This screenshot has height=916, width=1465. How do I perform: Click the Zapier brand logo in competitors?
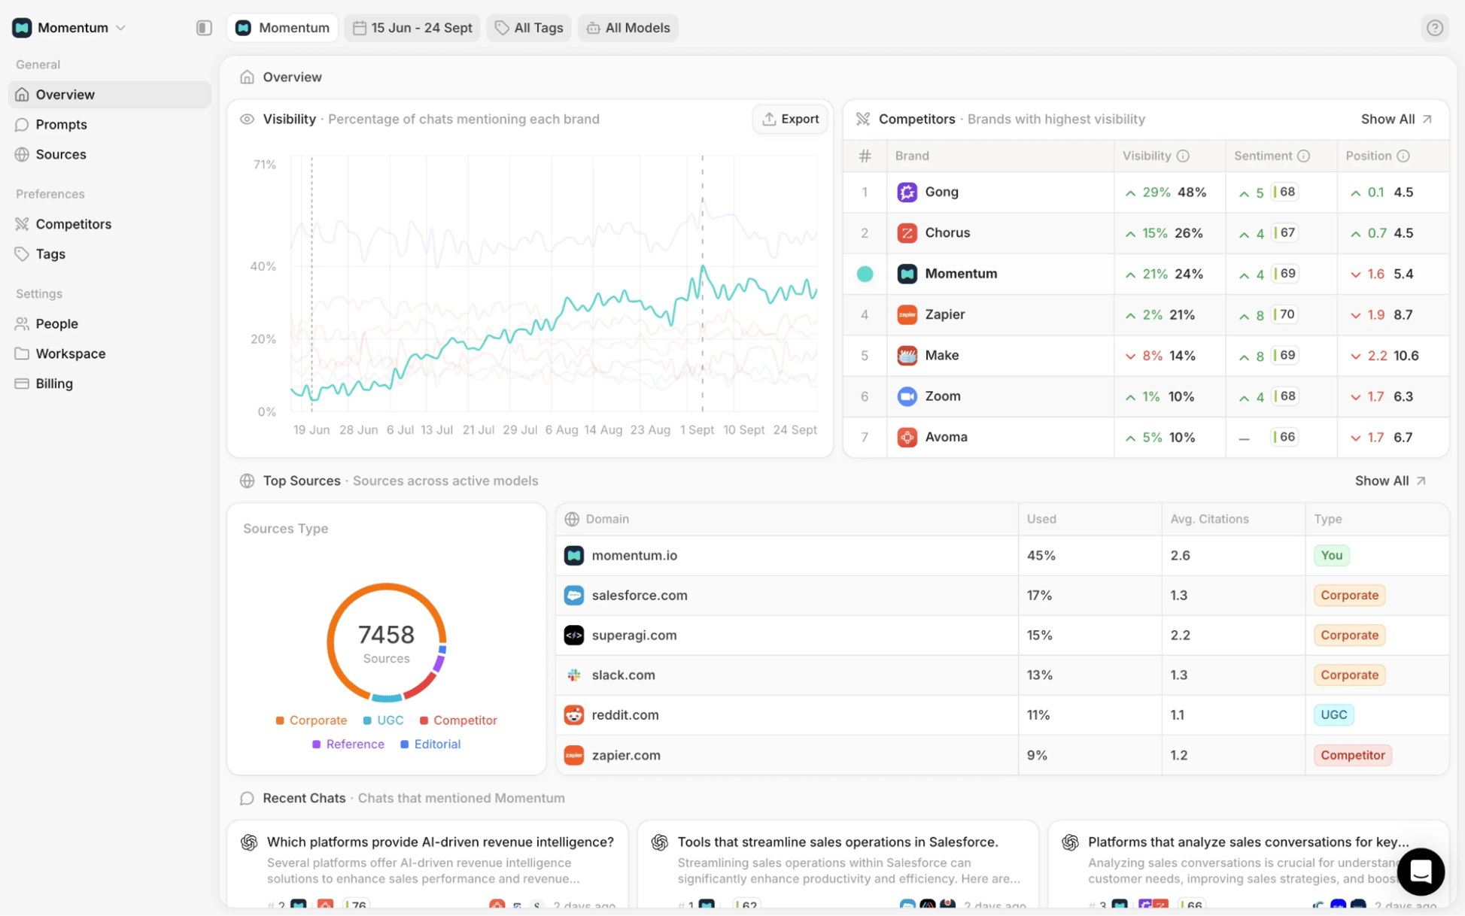tap(907, 314)
